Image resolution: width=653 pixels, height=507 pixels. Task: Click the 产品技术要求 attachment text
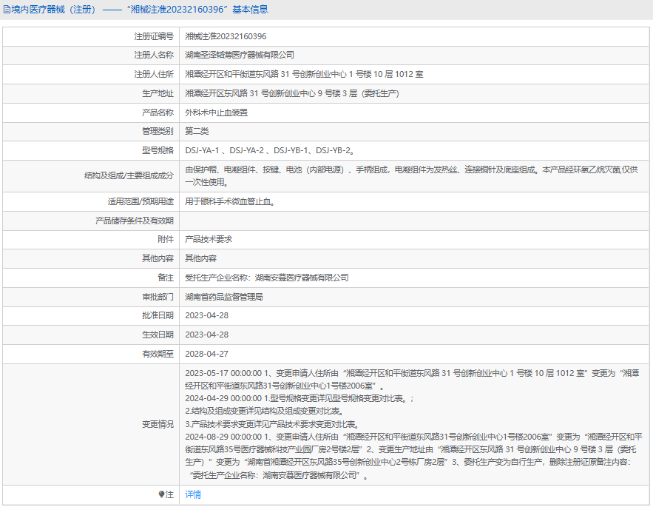point(208,239)
